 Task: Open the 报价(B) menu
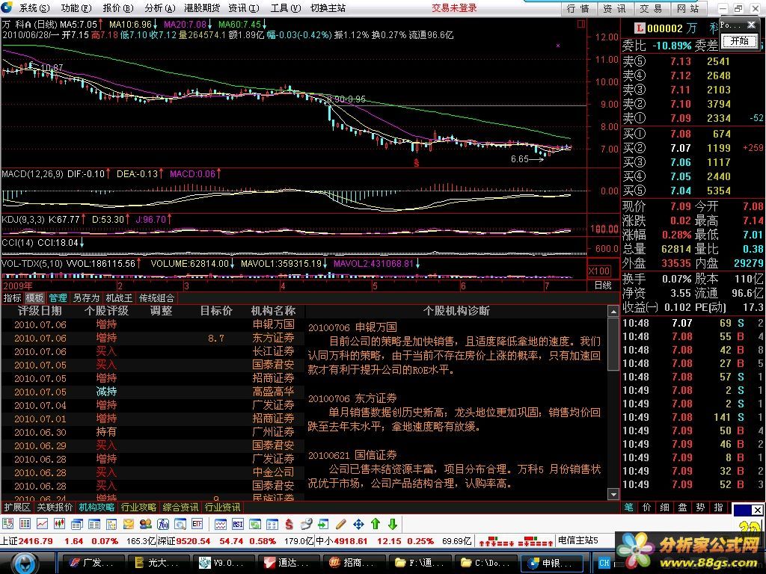coord(118,7)
